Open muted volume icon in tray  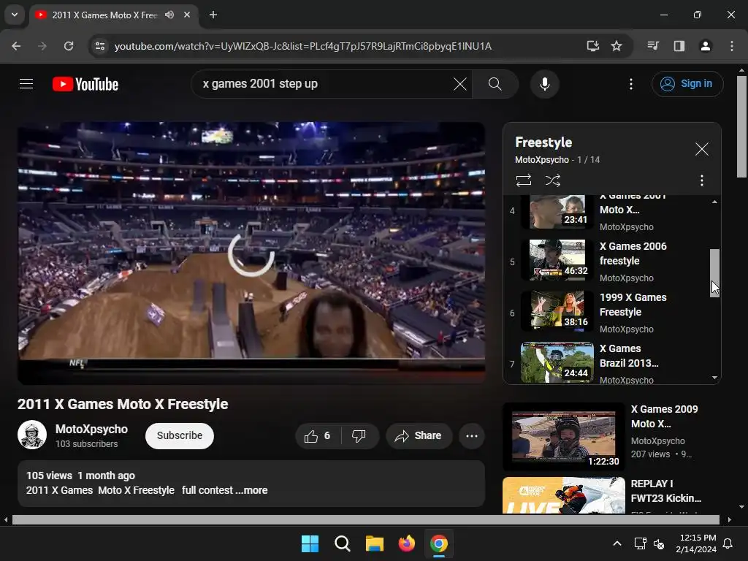pyautogui.click(x=659, y=543)
